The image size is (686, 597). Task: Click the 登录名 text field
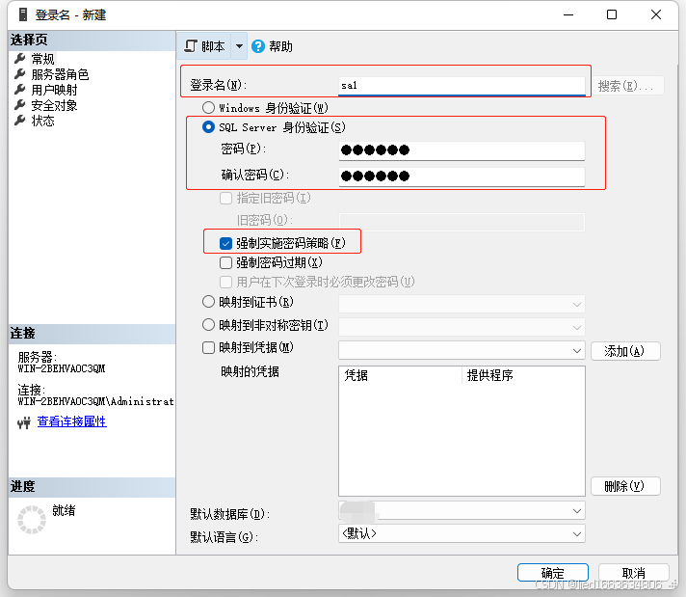(x=462, y=85)
